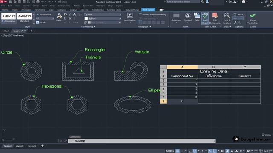The width and height of the screenshot is (273, 153).
Task: Click the Whistle leader label
Action: 142,52
